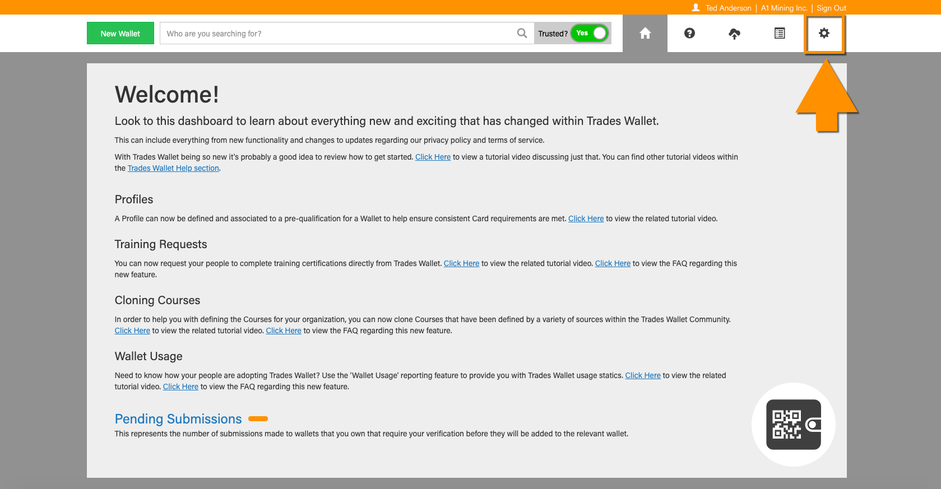
Task: Open the QR code wallet icon
Action: point(794,425)
